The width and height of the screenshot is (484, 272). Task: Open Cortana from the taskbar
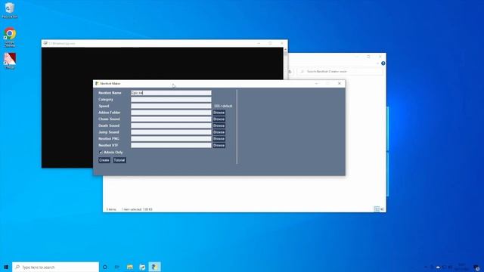tap(105, 267)
